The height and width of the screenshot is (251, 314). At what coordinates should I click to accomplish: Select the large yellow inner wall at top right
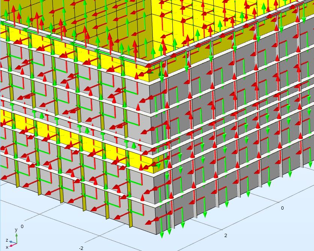click(x=210, y=23)
